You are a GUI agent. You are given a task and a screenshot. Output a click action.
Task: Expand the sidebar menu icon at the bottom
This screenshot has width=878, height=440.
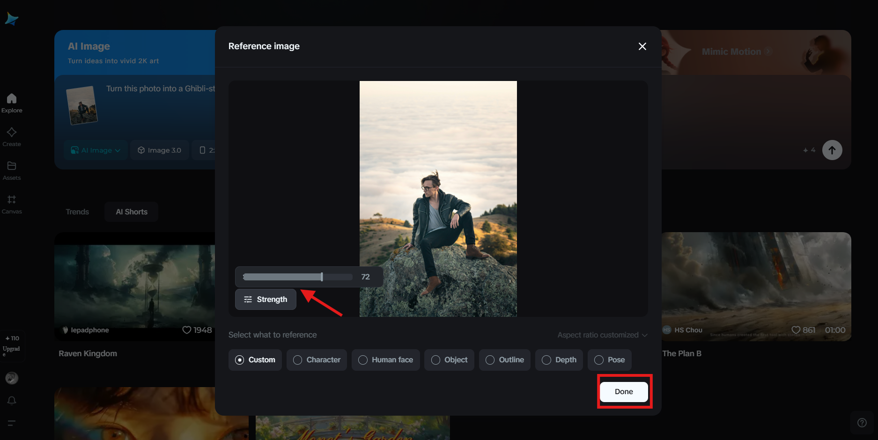coord(12,423)
